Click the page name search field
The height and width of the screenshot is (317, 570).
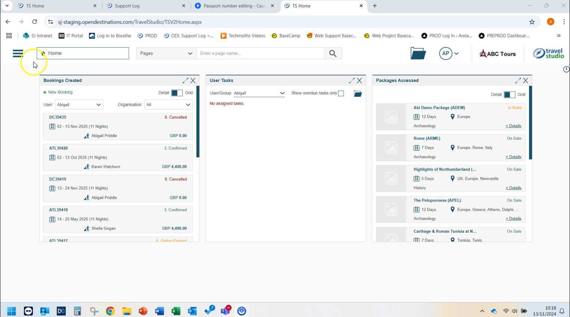261,53
